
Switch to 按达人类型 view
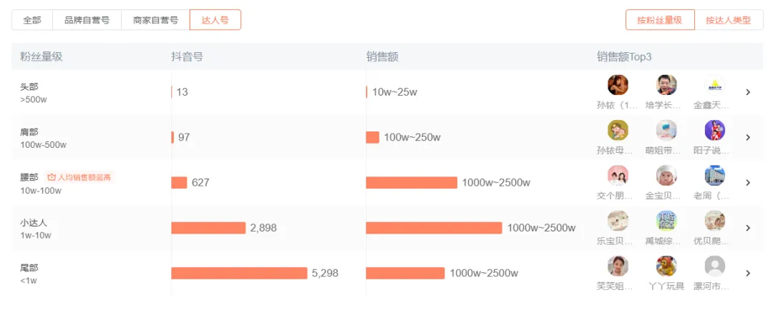coord(729,20)
